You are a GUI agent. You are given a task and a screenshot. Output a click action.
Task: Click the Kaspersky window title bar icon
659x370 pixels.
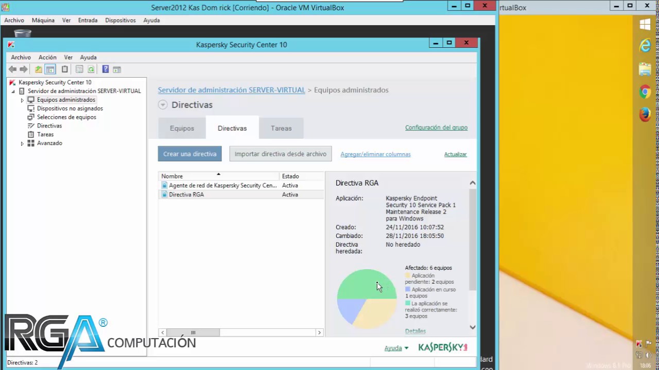(x=11, y=45)
